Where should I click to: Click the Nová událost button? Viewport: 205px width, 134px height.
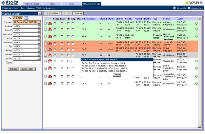click(53, 13)
